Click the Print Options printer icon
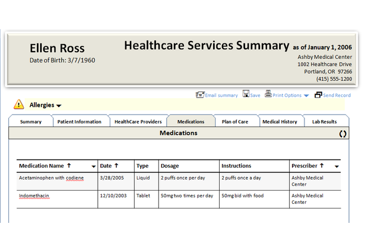 [268, 94]
